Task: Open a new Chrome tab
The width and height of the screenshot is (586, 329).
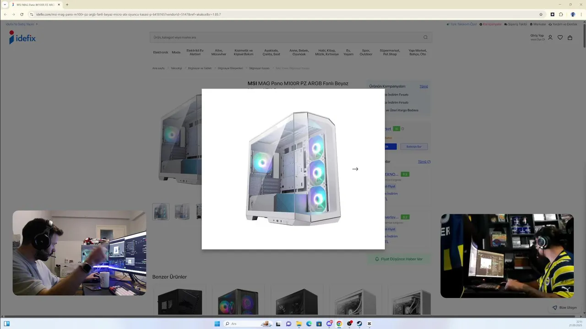Action: (x=67, y=5)
